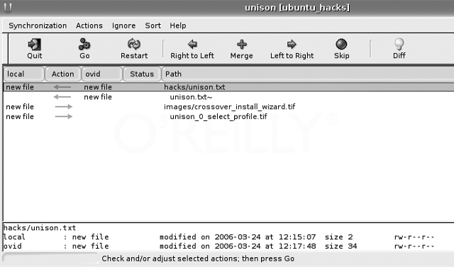Click the Path column header
The width and height of the screenshot is (454, 267).
pyautogui.click(x=307, y=74)
